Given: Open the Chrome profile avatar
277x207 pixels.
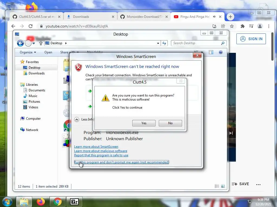Looking at the screenshot, I should (260, 26).
